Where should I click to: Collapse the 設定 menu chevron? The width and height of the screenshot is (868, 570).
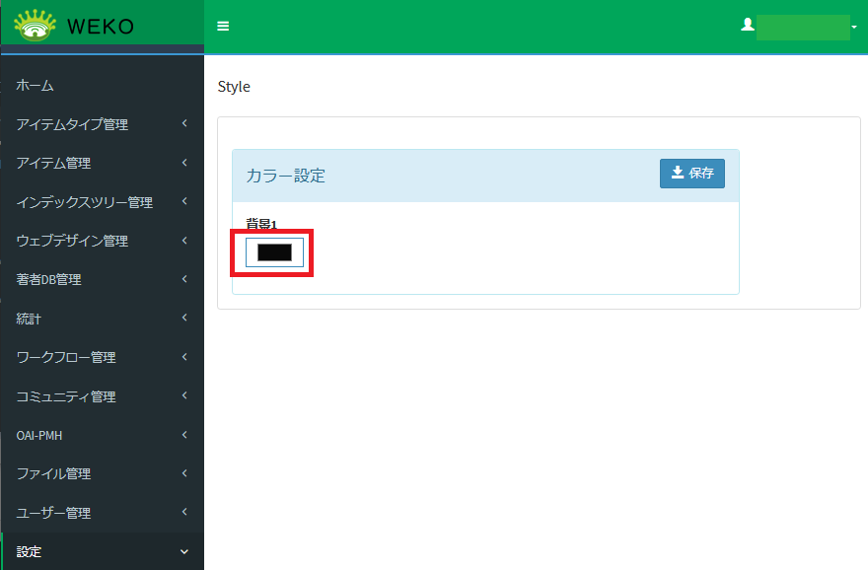point(184,552)
